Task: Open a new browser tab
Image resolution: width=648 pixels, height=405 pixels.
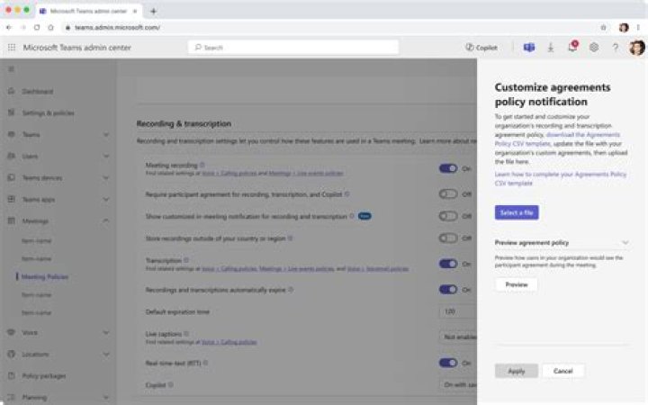Action: [x=153, y=11]
